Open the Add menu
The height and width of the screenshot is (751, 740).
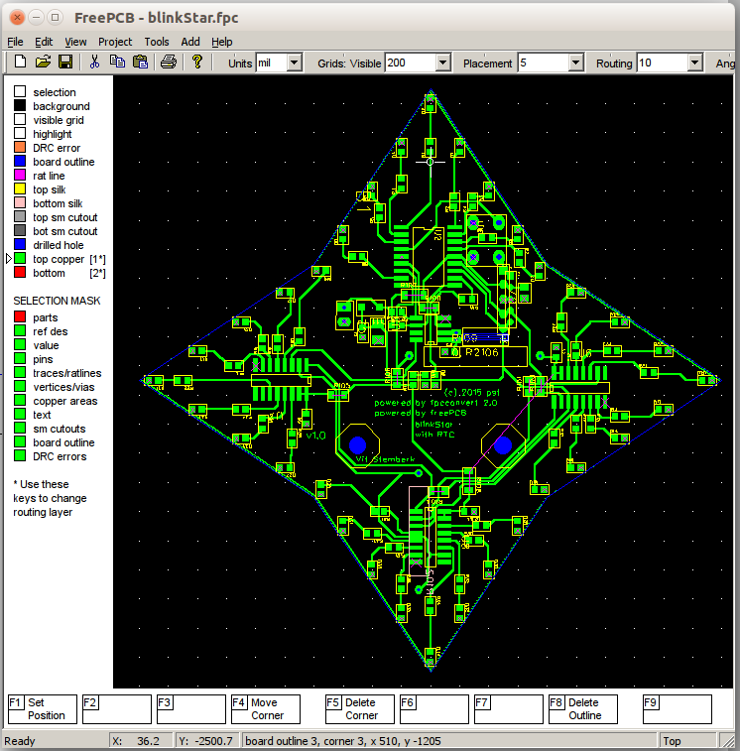[190, 42]
